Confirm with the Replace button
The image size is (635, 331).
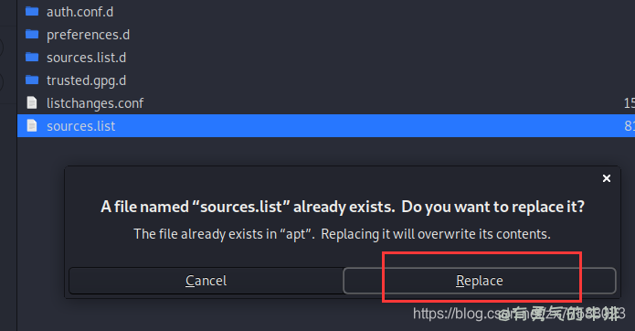(x=480, y=281)
